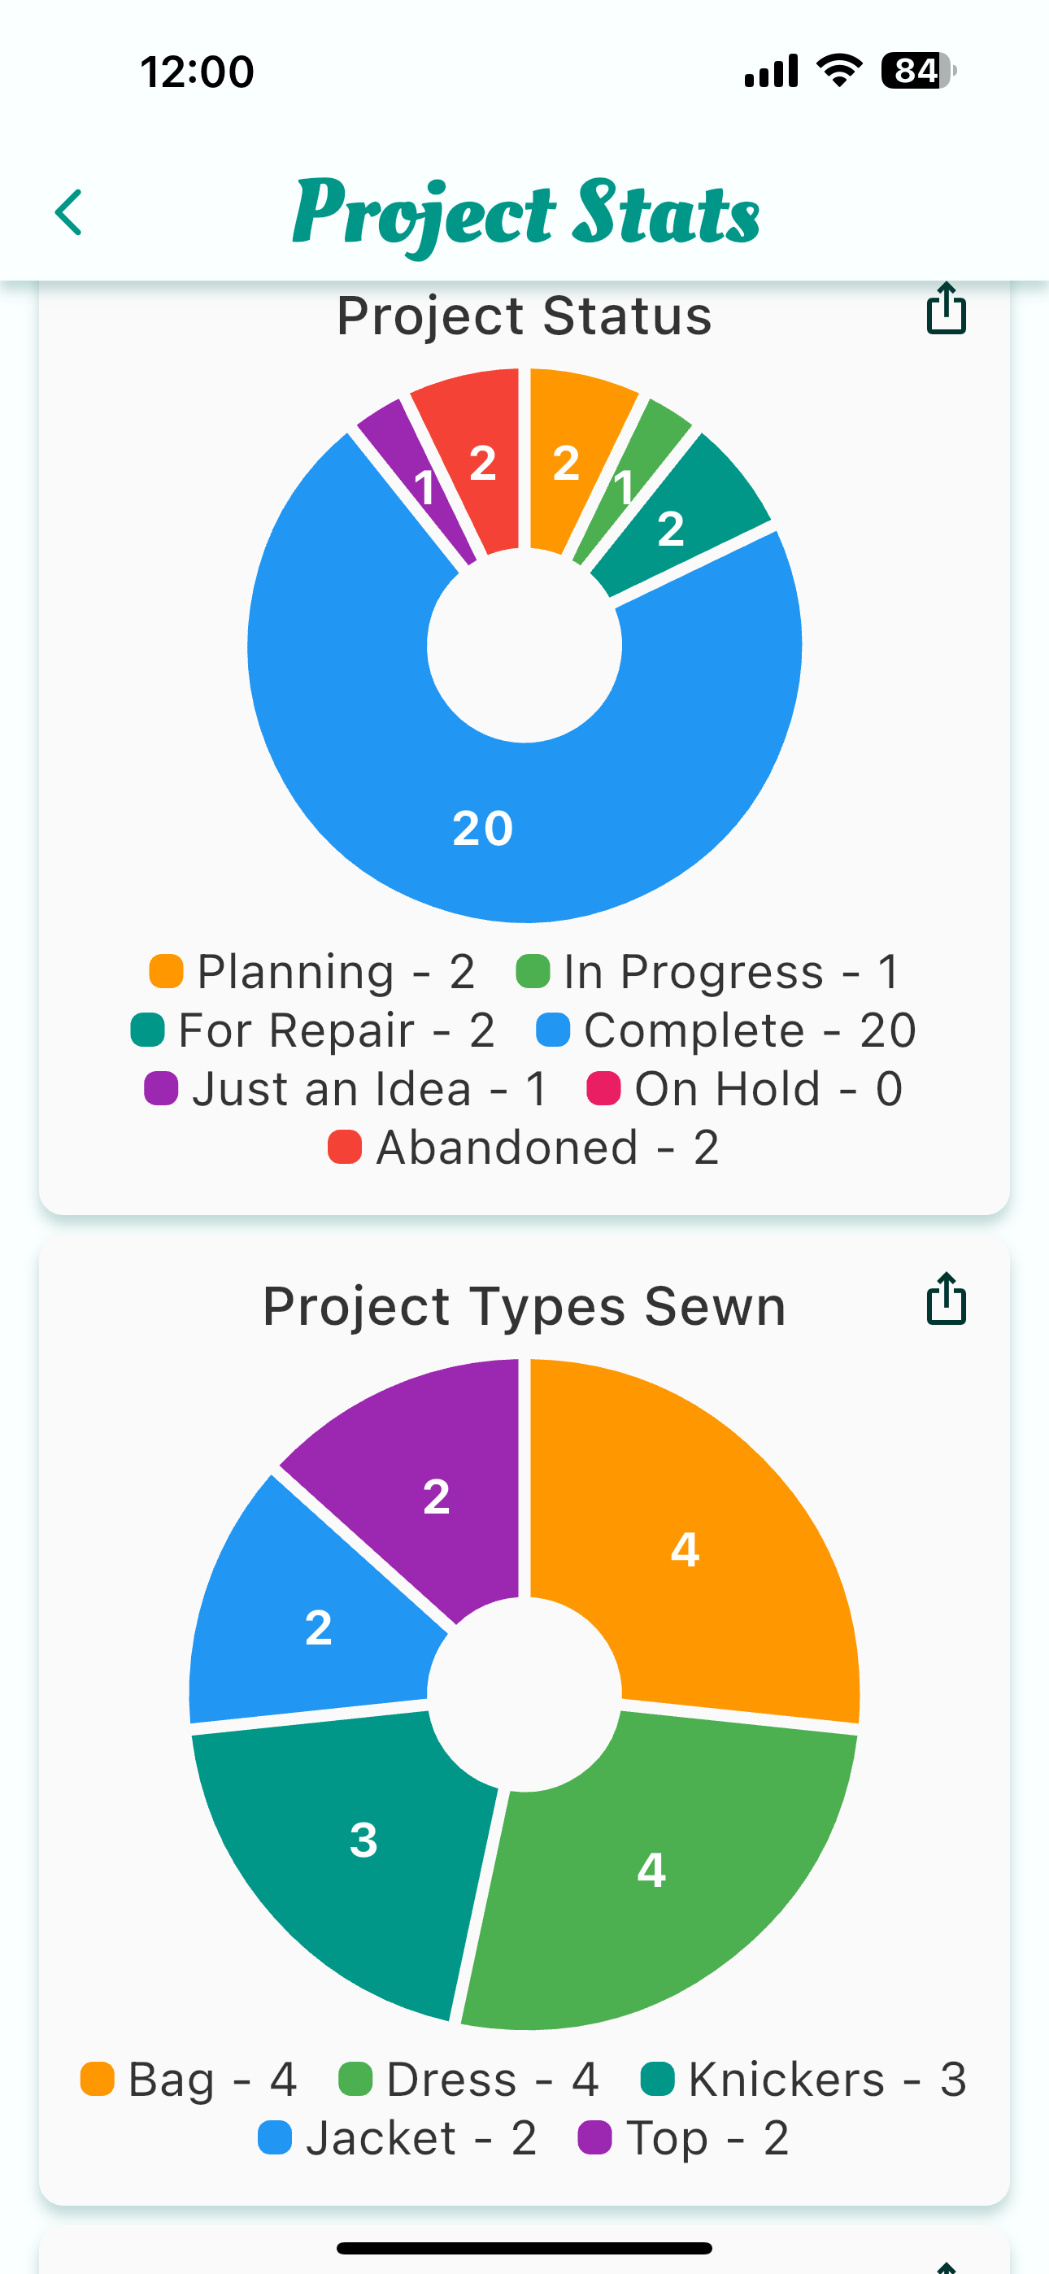The image size is (1049, 2274).
Task: Tap the On Hold - 0 legend entry
Action: tap(745, 1088)
